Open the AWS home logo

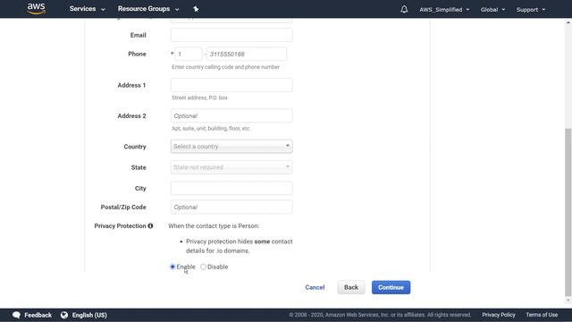pyautogui.click(x=36, y=8)
